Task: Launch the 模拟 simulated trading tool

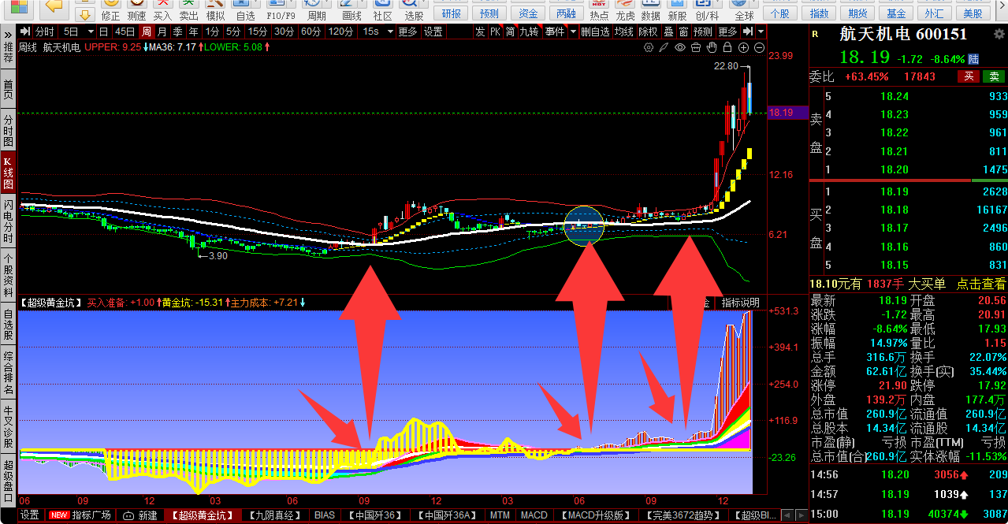Action: [214, 9]
